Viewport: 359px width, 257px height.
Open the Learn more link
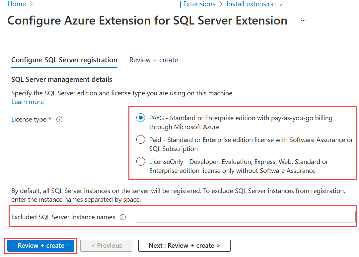click(28, 102)
